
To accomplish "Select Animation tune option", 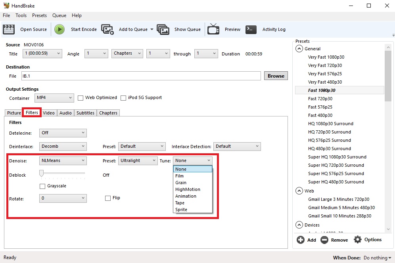I will [193, 196].
